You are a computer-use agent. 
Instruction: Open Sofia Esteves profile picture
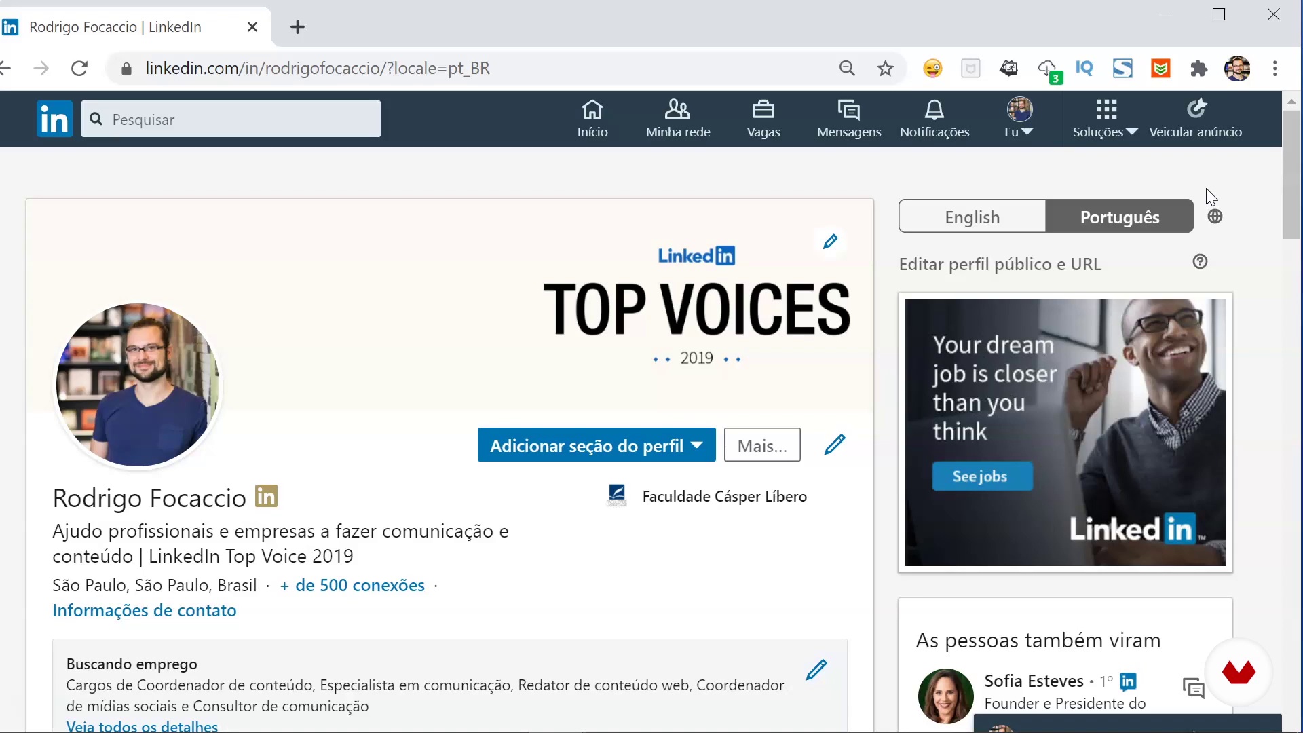(x=945, y=696)
